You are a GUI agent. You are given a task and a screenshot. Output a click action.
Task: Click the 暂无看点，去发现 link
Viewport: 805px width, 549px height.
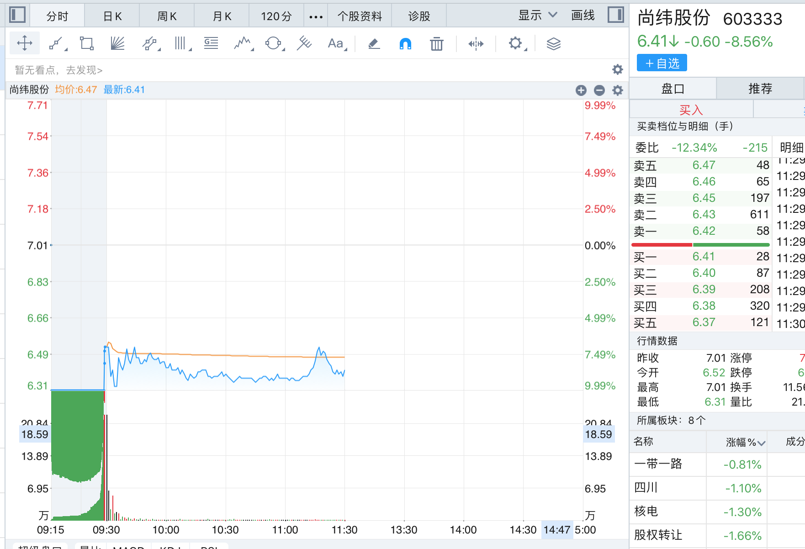[58, 70]
